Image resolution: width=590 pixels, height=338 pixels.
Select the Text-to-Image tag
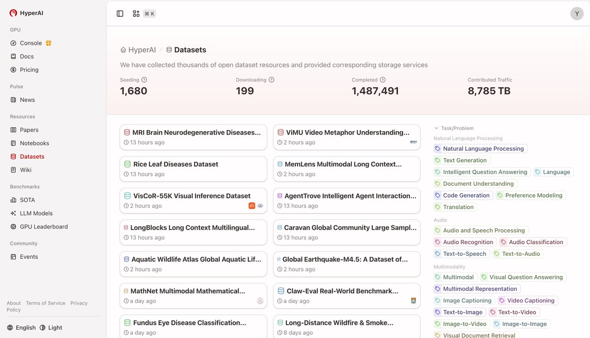coord(460,312)
